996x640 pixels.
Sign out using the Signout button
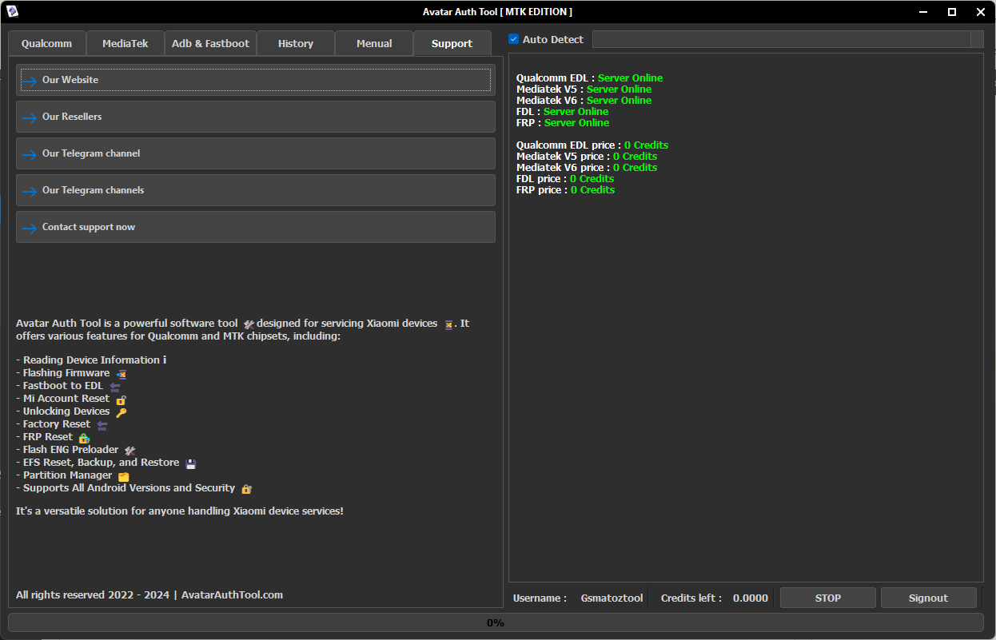coord(928,597)
